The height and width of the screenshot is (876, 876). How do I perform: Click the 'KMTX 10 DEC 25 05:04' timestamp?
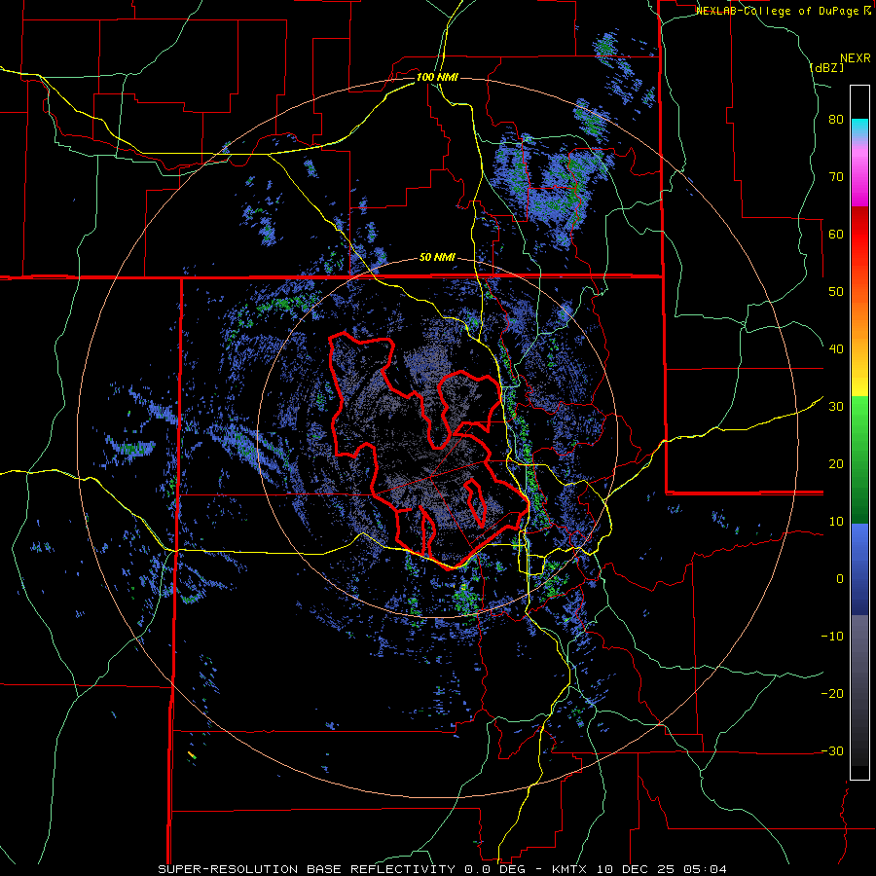tap(639, 869)
